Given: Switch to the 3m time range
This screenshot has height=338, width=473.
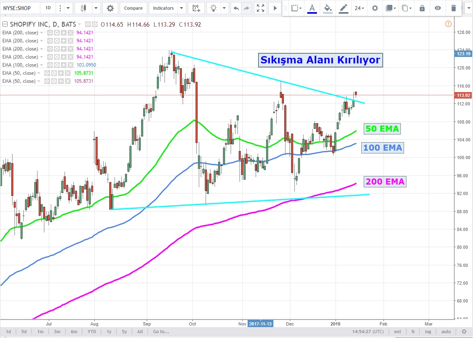Looking at the screenshot, I should [57, 332].
